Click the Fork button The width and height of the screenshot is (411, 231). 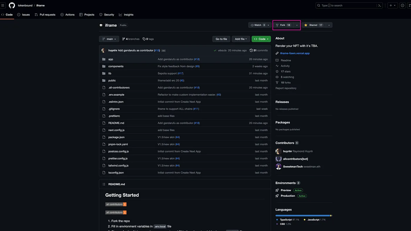click(x=283, y=25)
